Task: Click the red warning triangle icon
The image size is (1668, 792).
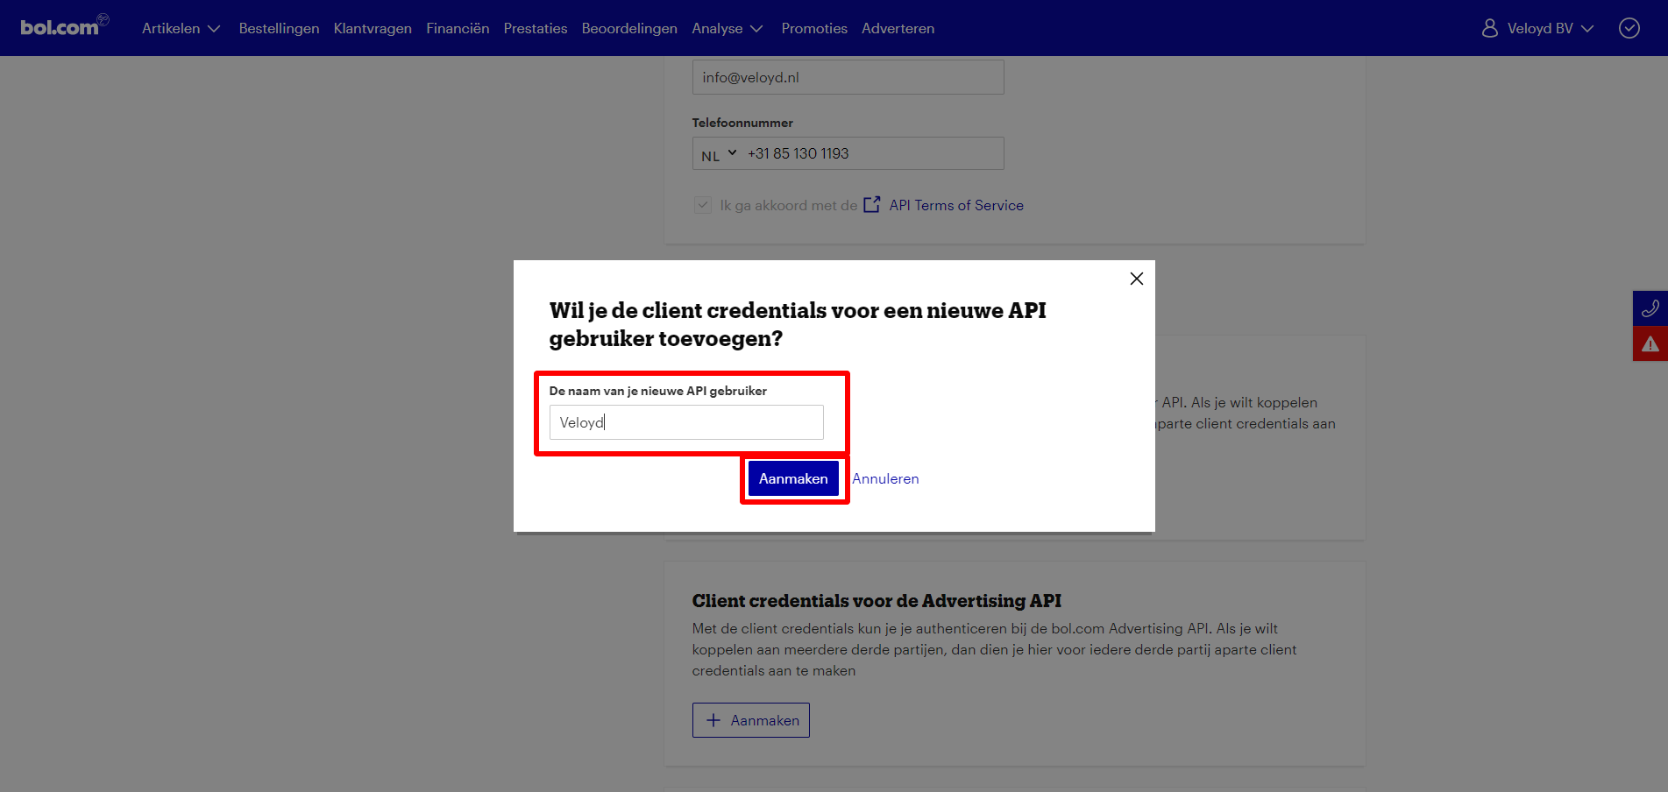Action: (1650, 343)
